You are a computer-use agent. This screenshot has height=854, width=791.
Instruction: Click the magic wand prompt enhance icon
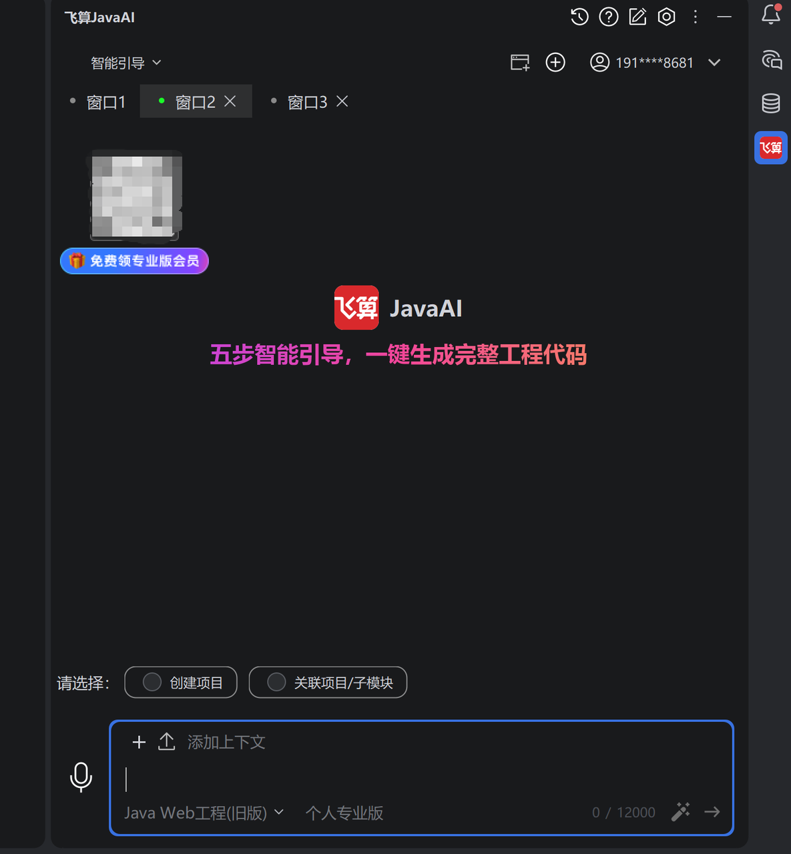tap(680, 812)
